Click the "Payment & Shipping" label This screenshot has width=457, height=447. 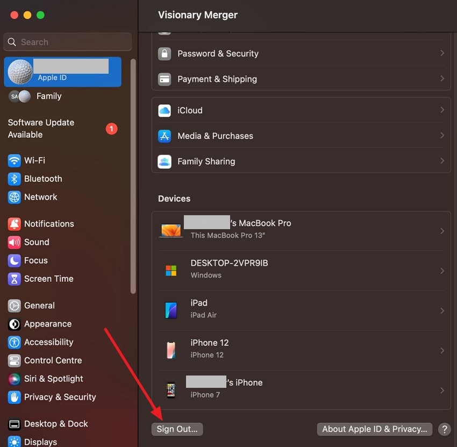tap(217, 79)
